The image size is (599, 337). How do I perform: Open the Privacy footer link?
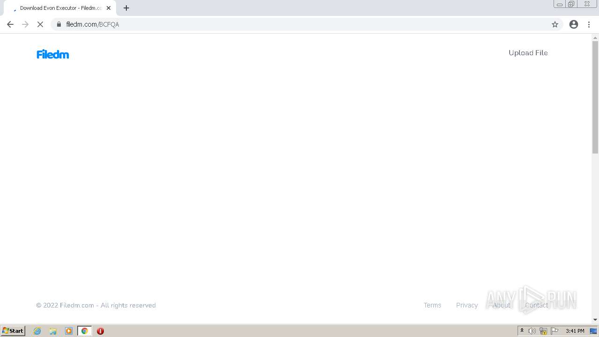(x=467, y=305)
